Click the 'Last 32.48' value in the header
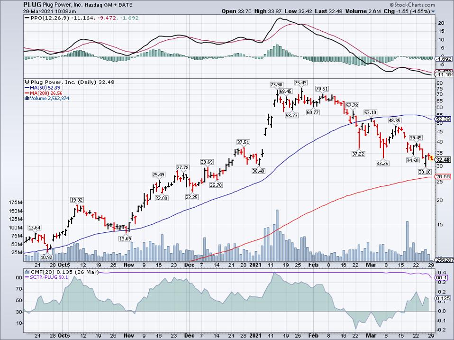Viewport: 454px width, 340px height. pyautogui.click(x=328, y=11)
